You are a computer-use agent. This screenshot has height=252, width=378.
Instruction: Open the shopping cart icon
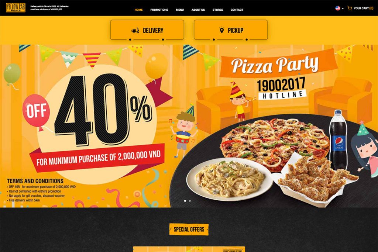349,8
